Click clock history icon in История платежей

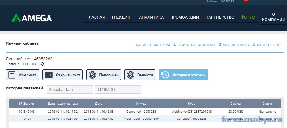(165, 75)
